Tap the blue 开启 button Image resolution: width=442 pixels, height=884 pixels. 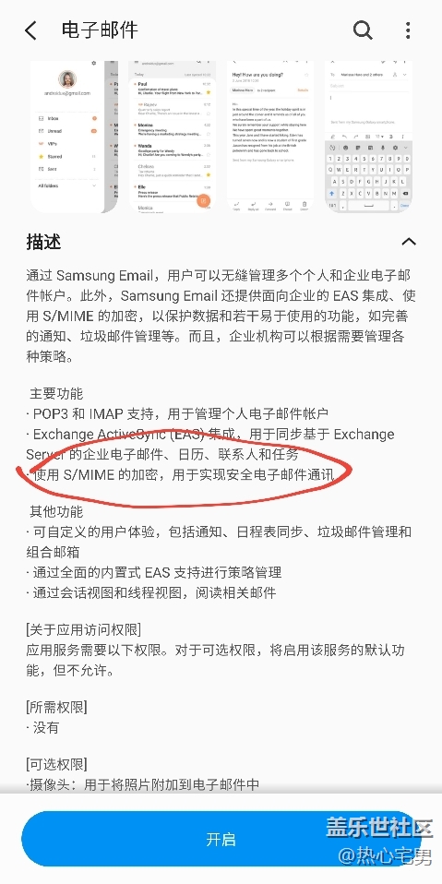[220, 839]
